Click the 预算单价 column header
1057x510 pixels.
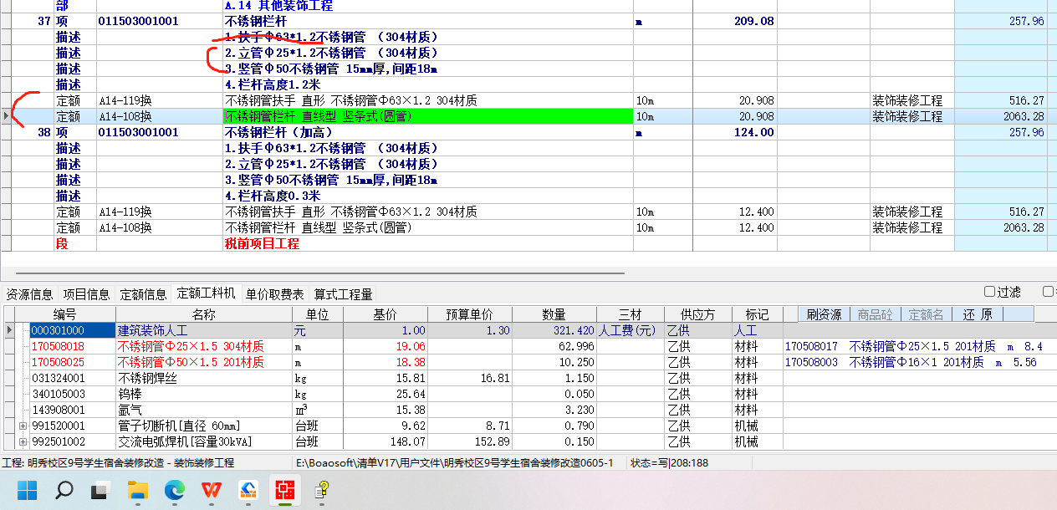click(x=468, y=314)
